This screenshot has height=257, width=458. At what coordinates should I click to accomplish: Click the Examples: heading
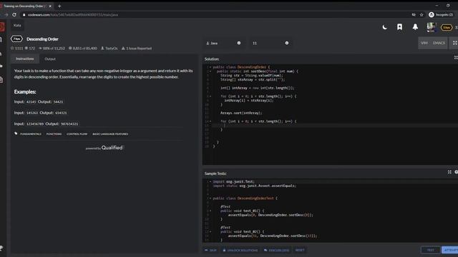[x=25, y=92]
